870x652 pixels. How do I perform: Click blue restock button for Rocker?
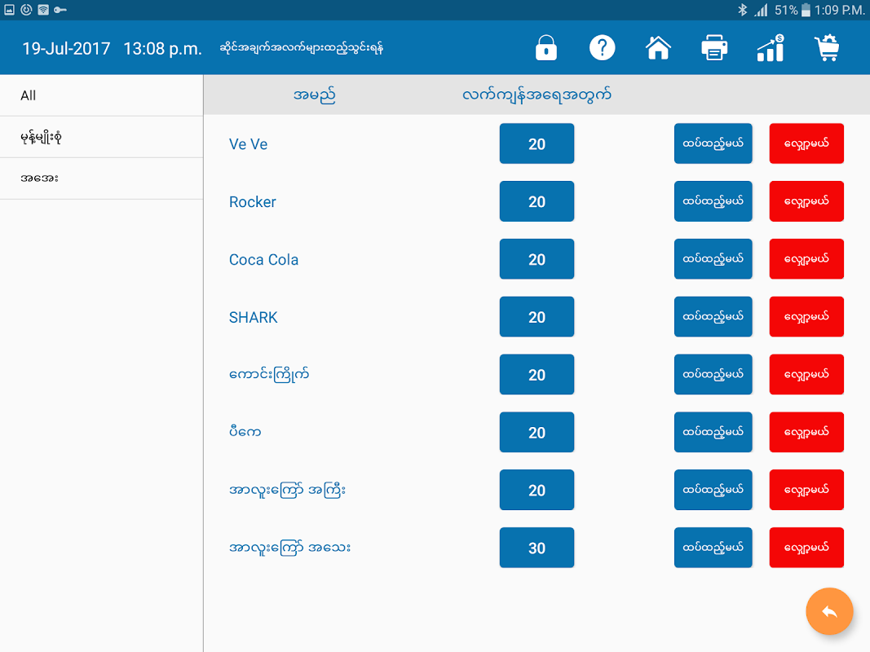(713, 201)
